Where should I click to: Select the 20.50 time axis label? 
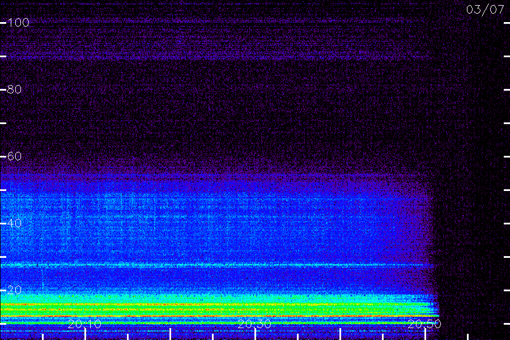pyautogui.click(x=424, y=324)
